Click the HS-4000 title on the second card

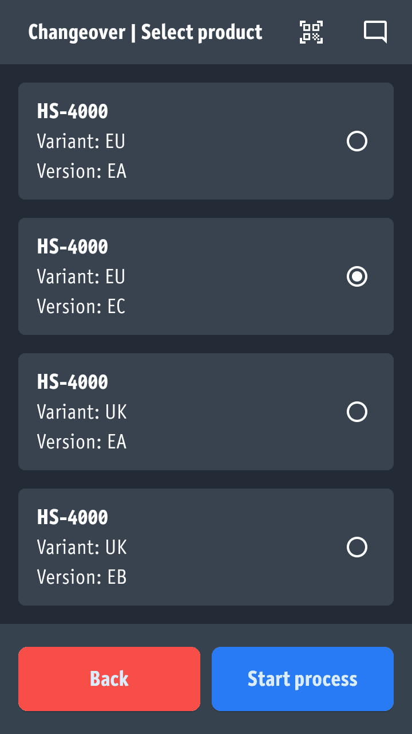point(72,247)
